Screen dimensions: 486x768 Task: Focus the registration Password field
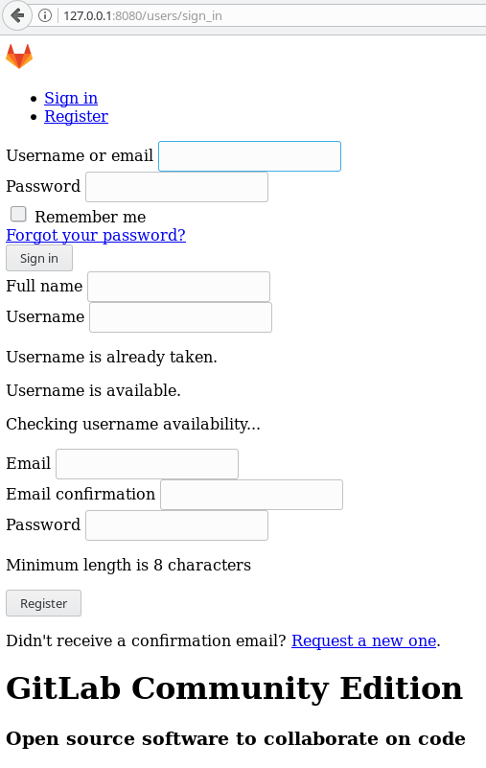tap(177, 525)
